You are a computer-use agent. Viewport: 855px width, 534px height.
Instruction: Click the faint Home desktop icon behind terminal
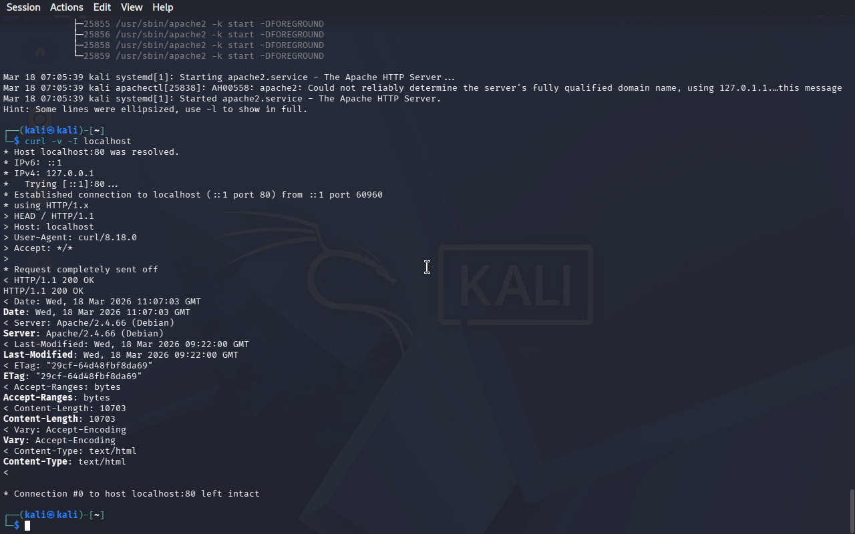[x=40, y=52]
